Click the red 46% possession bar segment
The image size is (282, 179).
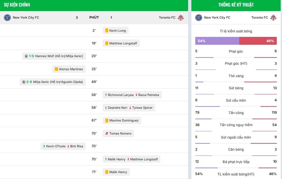(x=258, y=41)
